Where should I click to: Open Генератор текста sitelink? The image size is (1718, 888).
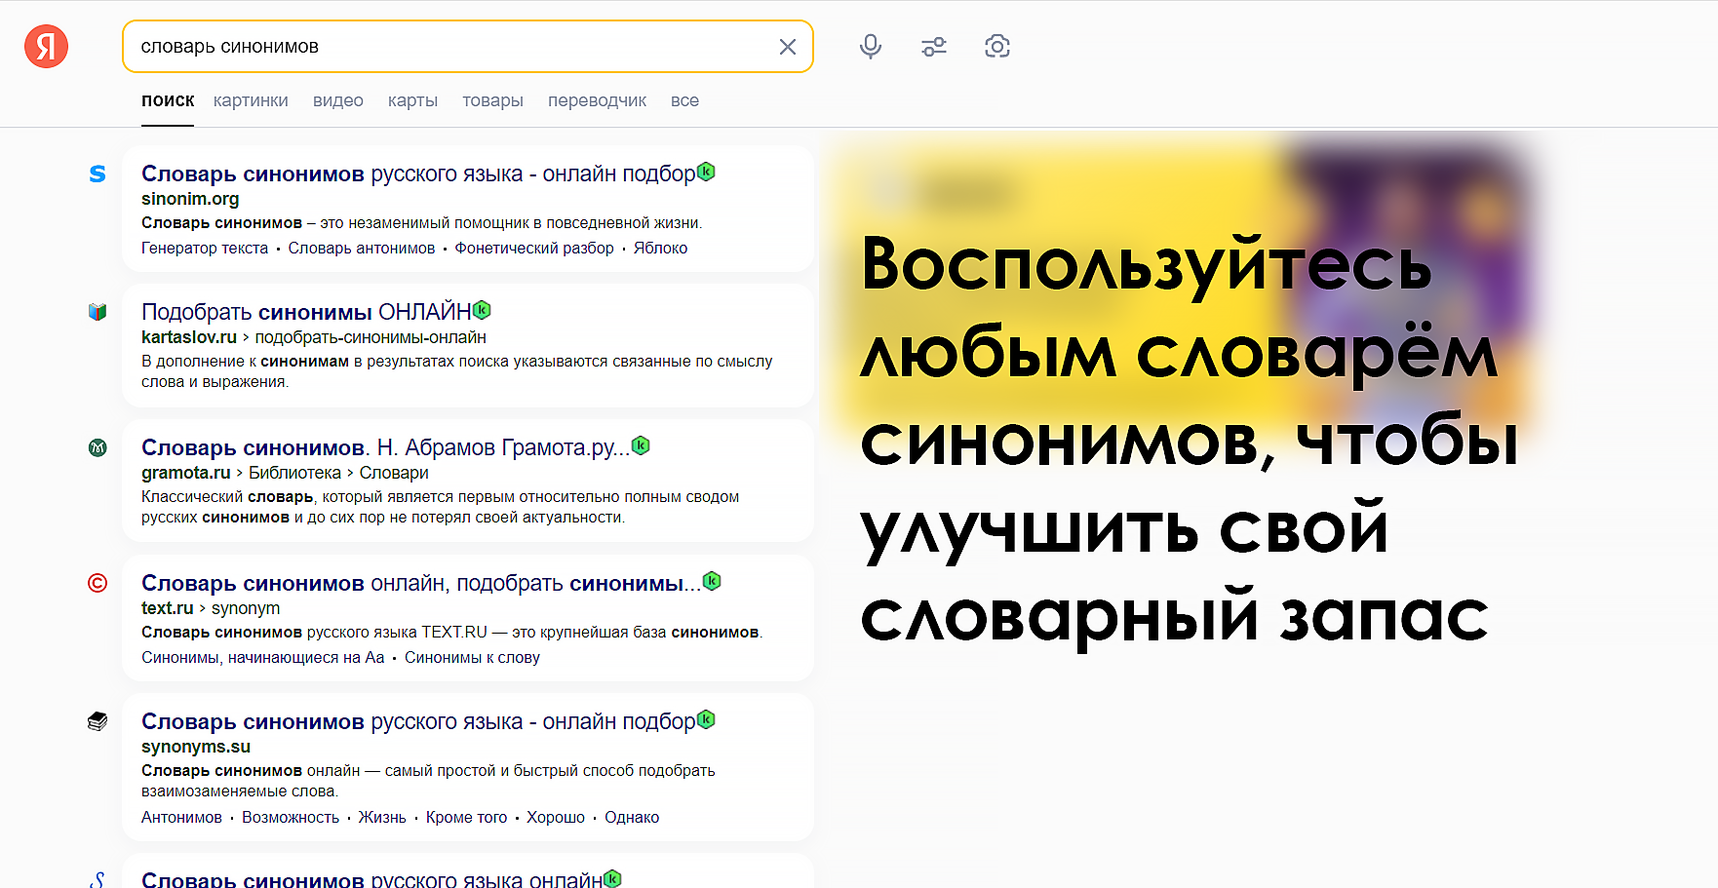pyautogui.click(x=205, y=249)
